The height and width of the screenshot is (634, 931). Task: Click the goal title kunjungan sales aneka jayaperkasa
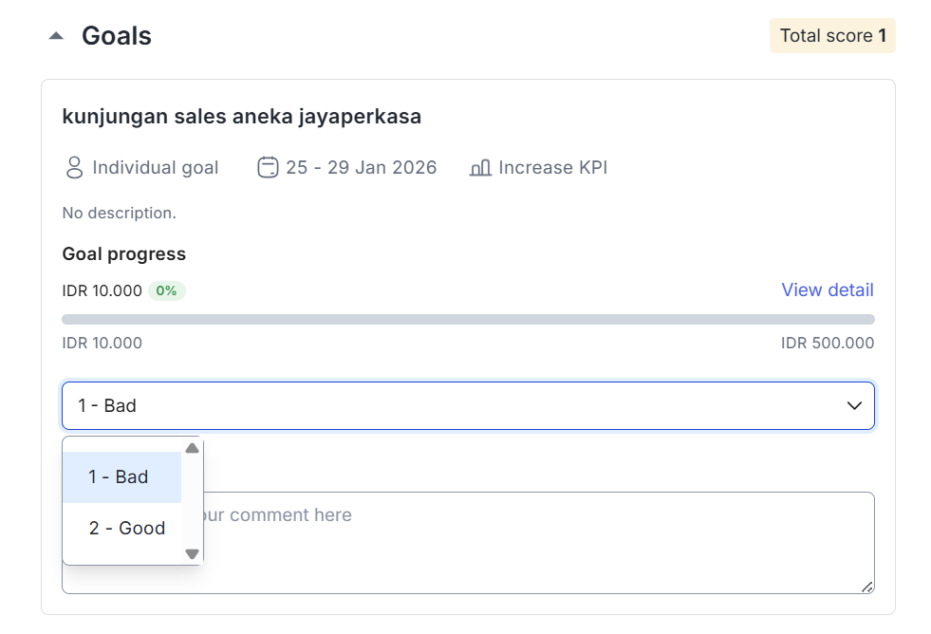241,117
